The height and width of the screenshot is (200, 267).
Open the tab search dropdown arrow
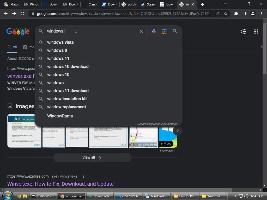(225, 4)
